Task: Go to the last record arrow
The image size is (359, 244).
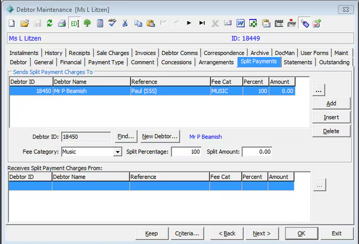Action: coord(202,23)
